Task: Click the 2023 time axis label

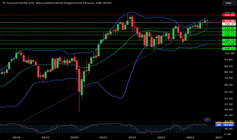Action: (x=161, y=137)
